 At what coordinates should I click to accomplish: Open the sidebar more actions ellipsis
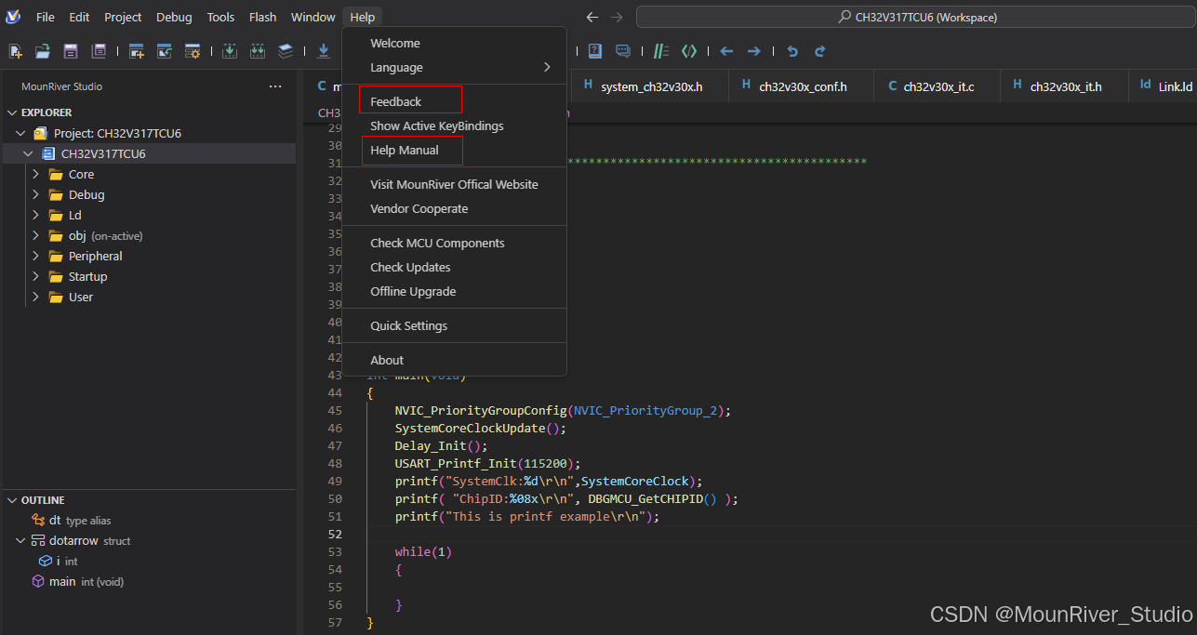(x=275, y=86)
